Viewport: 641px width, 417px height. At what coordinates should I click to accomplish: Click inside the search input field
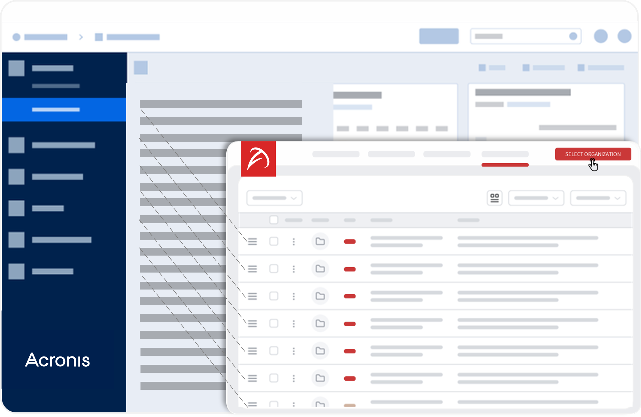click(525, 36)
